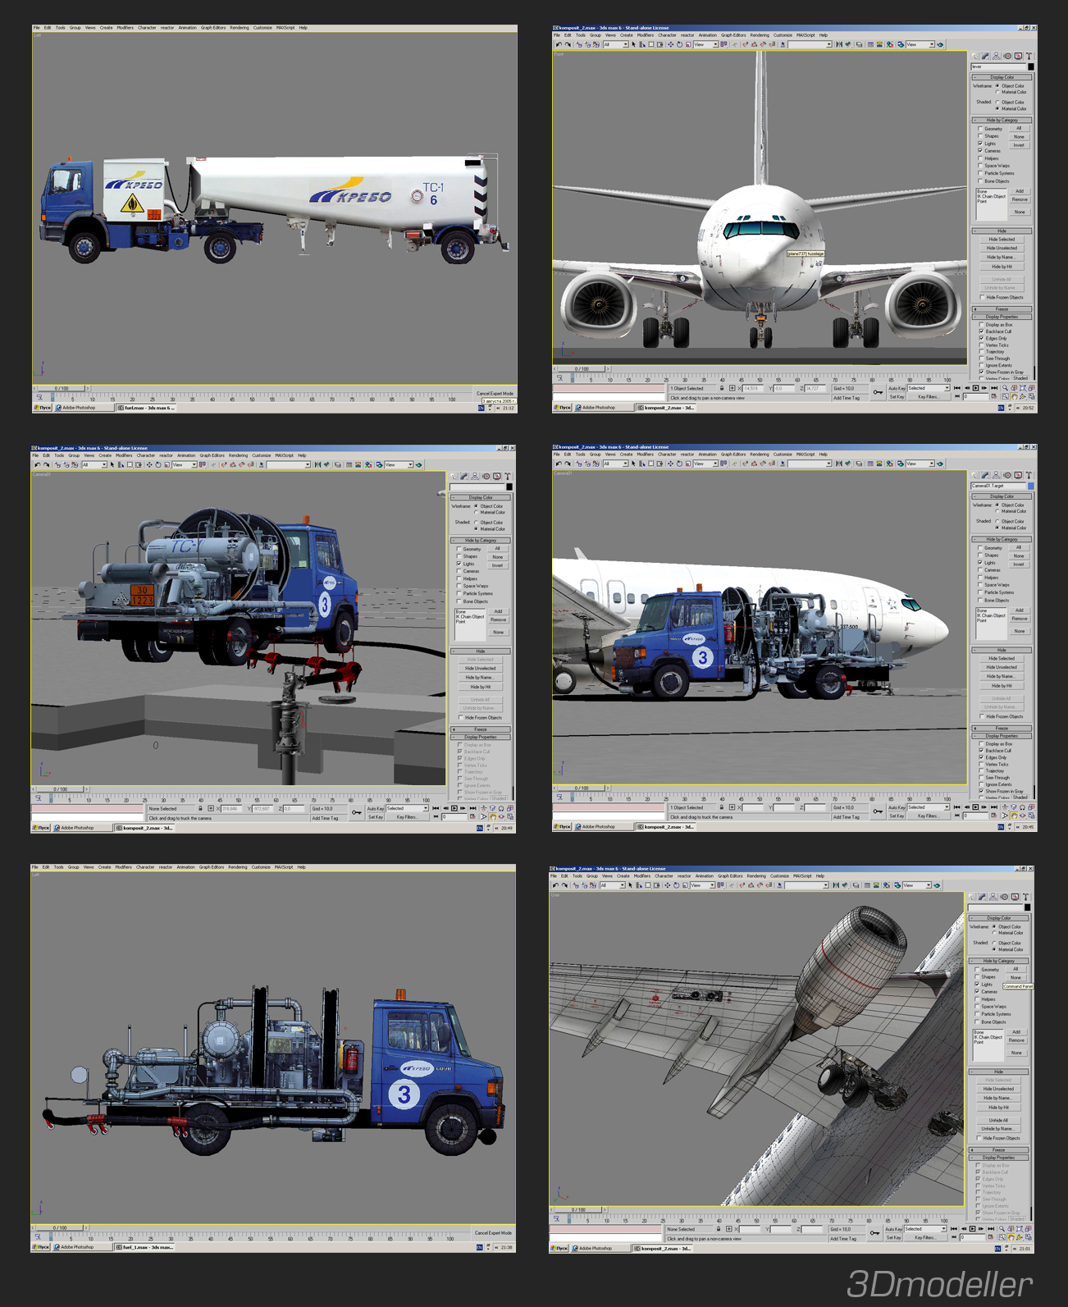Screen dimensions: 1068x1307
Task: Collapse Hide by Category rollout in truck-over-hydrant window
Action: click(x=481, y=541)
